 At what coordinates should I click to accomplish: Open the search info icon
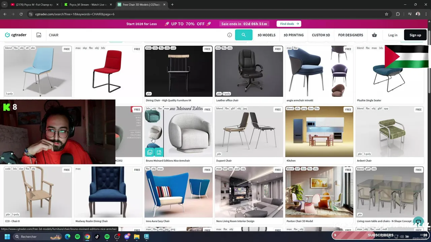(x=230, y=35)
